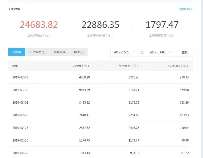Select the 2019-02-28 date row cell

(20, 115)
